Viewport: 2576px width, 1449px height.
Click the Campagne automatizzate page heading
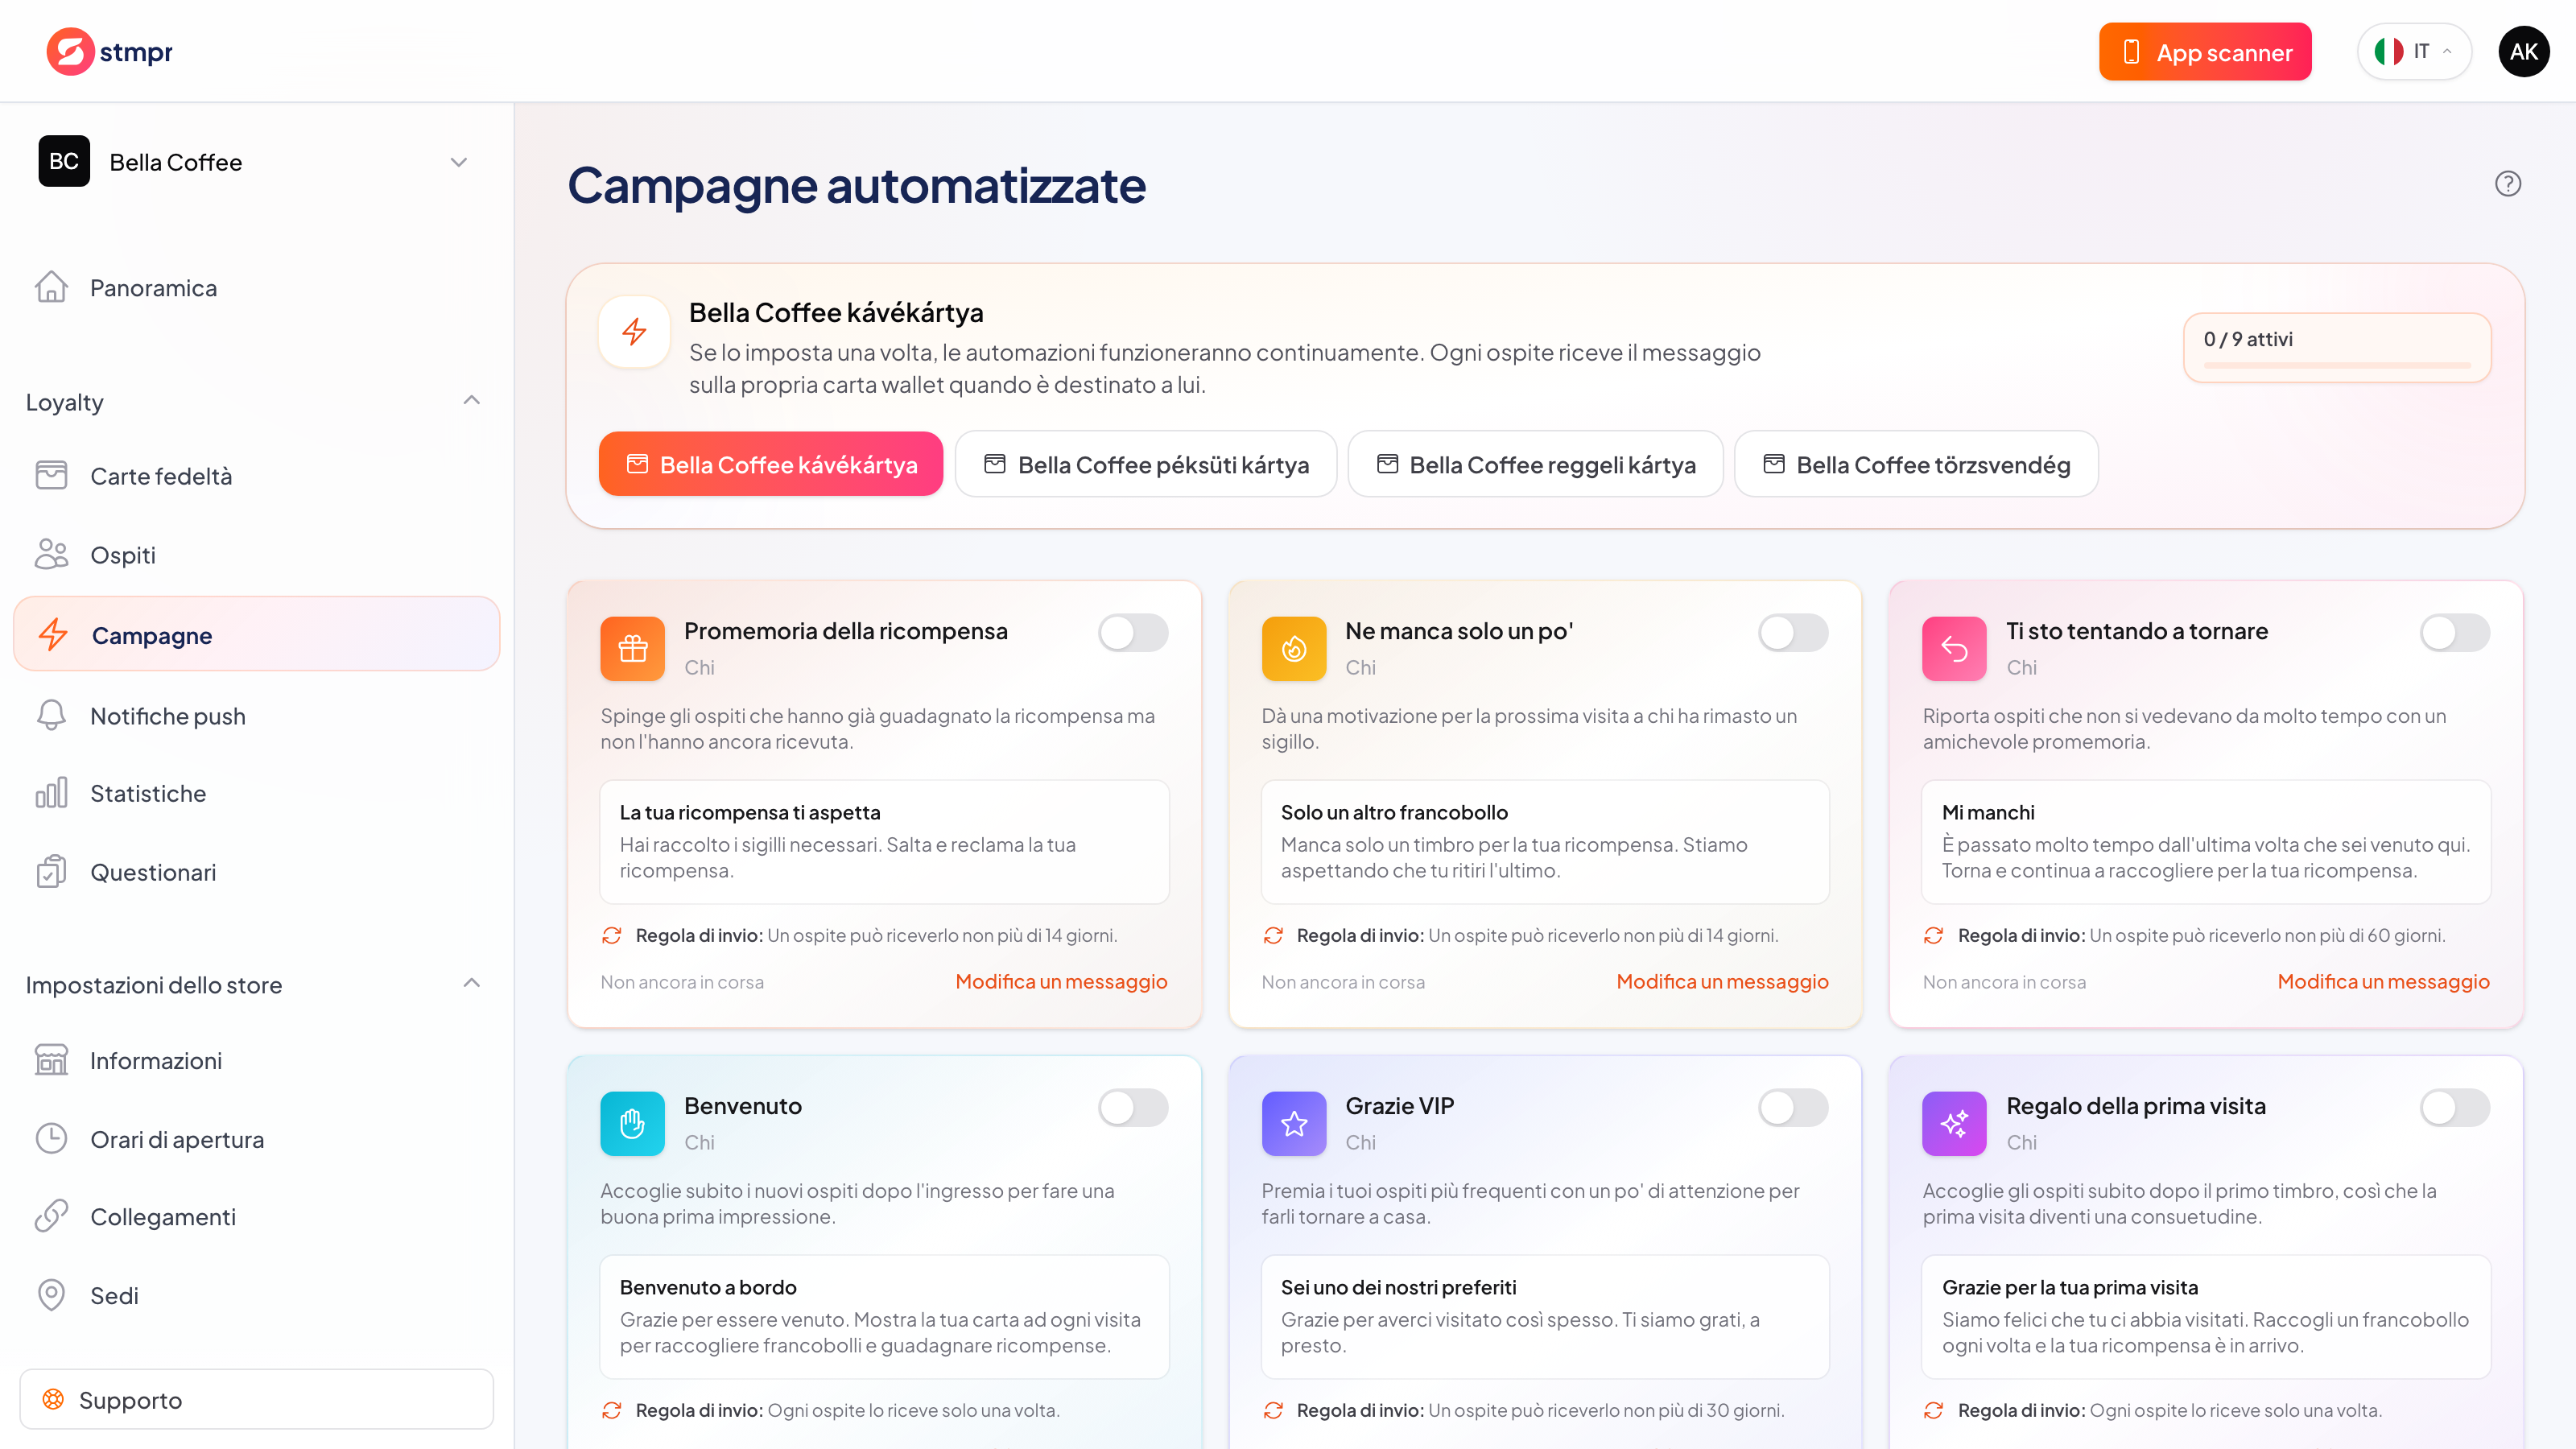tap(857, 185)
